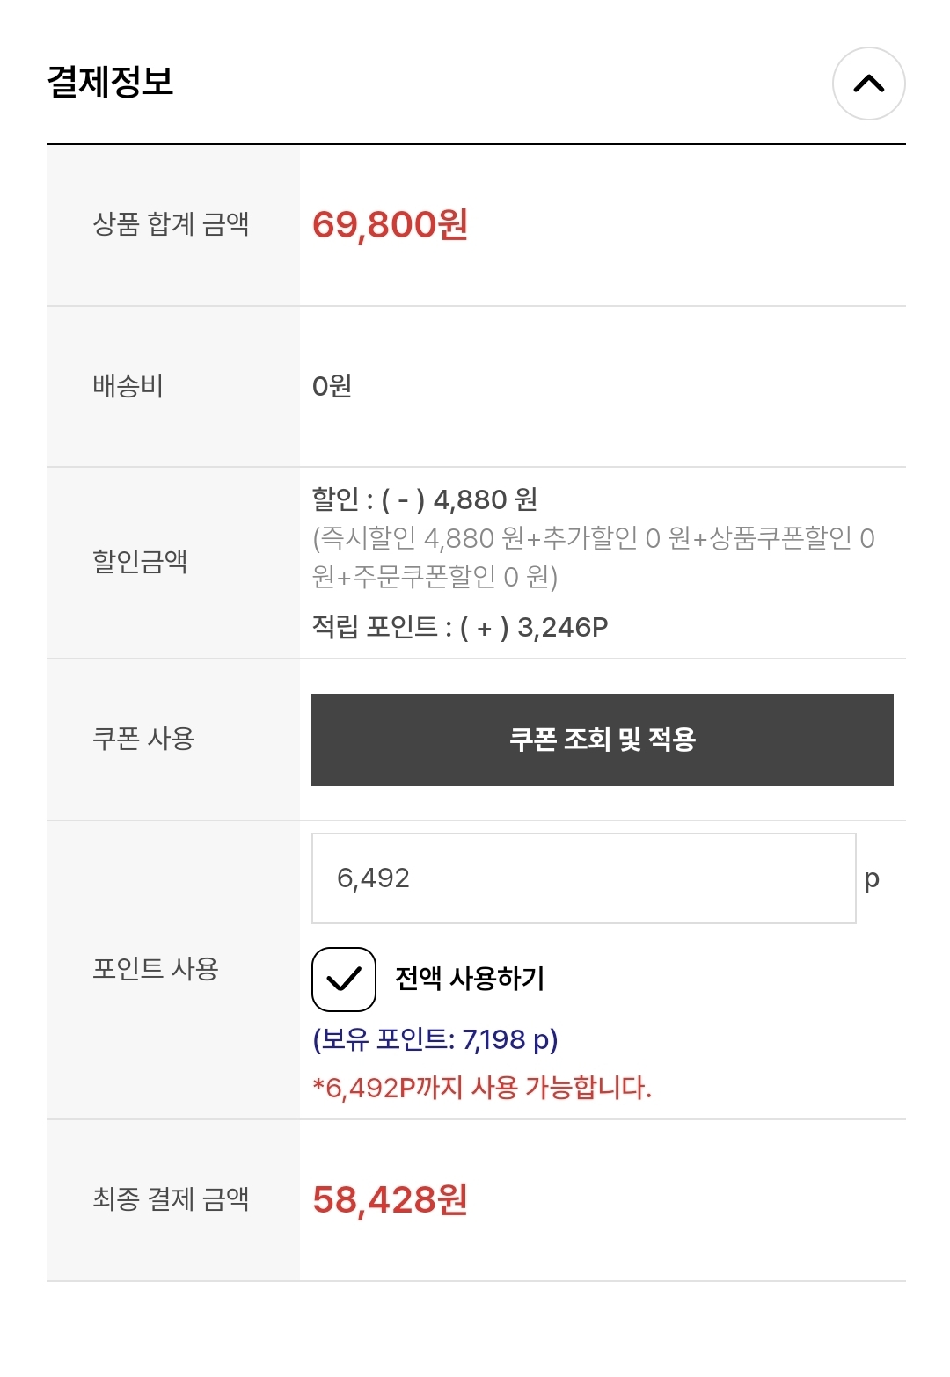The image size is (950, 1377).
Task: Click the 0원 shipping fee value
Action: pyautogui.click(x=332, y=386)
